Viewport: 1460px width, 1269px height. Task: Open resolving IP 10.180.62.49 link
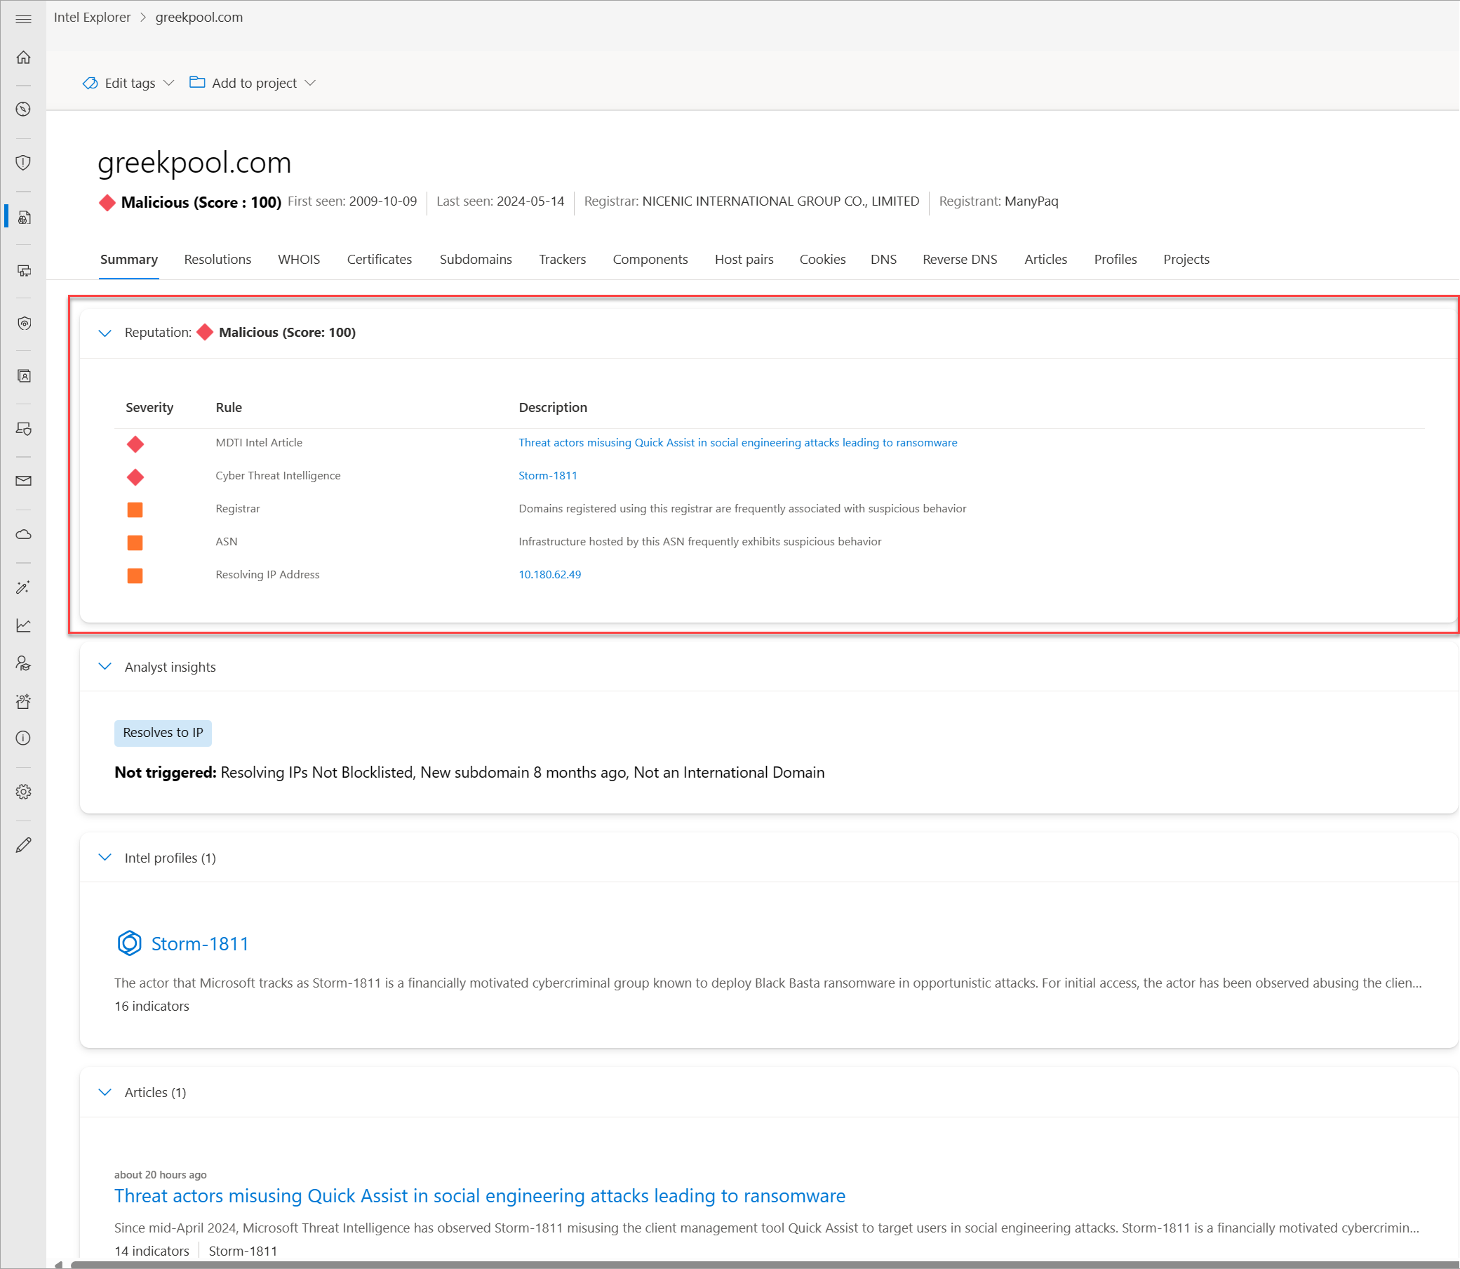click(x=549, y=574)
